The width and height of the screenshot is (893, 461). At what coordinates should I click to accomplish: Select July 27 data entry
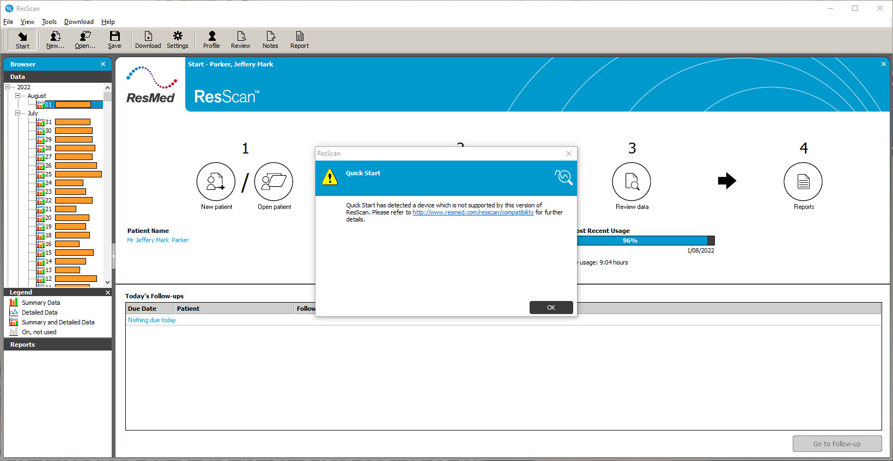pyautogui.click(x=64, y=157)
